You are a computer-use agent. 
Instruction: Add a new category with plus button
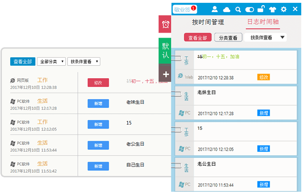166,74
